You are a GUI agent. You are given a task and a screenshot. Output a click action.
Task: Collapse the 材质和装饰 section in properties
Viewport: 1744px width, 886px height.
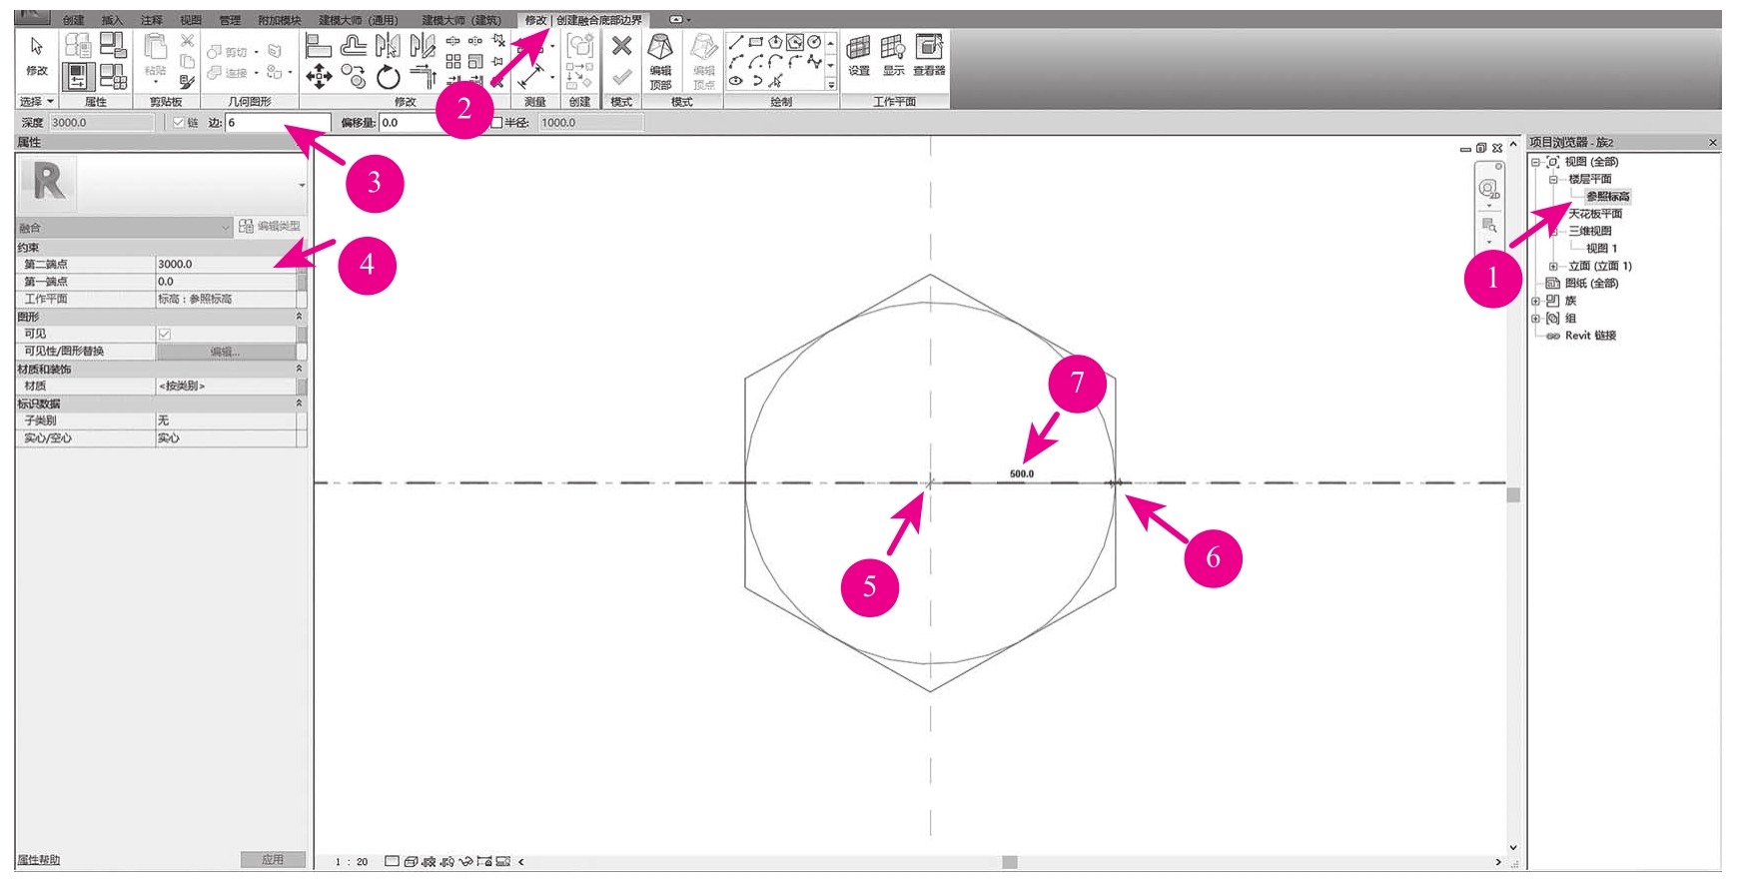299,369
